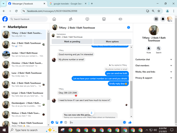Viewport: 177px width, 133px height.
Task: Open the Chrome zoom magnifier icon
Action: (153, 11)
